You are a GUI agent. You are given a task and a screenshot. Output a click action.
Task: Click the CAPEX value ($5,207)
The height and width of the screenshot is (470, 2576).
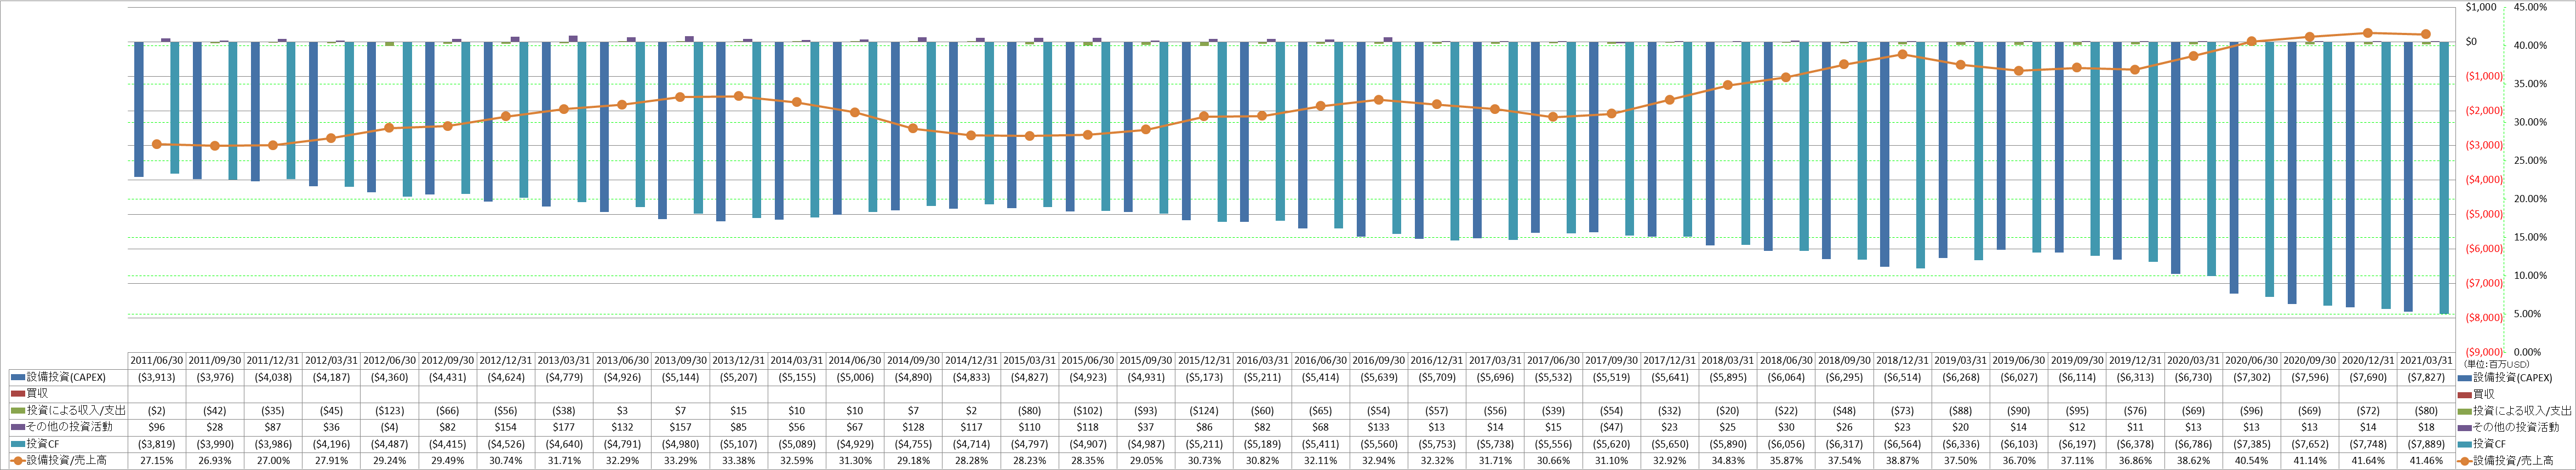(738, 378)
